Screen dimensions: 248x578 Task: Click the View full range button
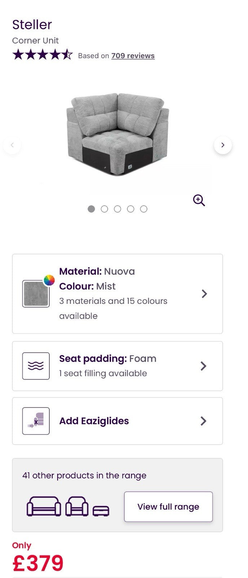[168, 506]
